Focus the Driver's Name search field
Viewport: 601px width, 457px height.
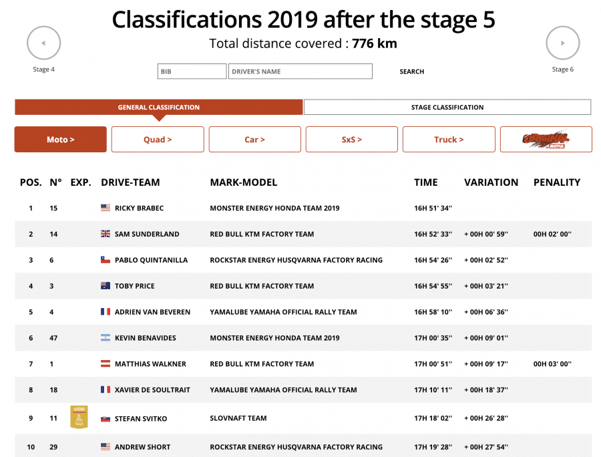[x=300, y=71]
